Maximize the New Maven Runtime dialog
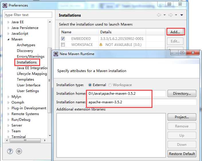 click(182, 53)
